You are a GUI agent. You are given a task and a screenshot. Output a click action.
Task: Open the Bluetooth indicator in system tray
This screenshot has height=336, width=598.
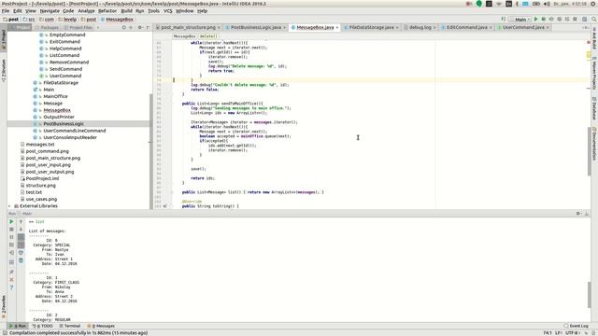point(517,4)
